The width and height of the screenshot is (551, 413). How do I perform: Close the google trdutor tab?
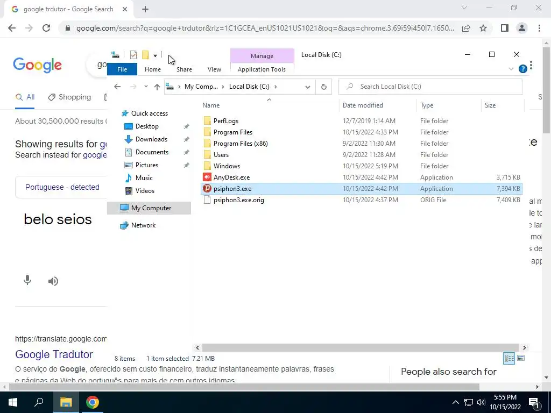125,9
